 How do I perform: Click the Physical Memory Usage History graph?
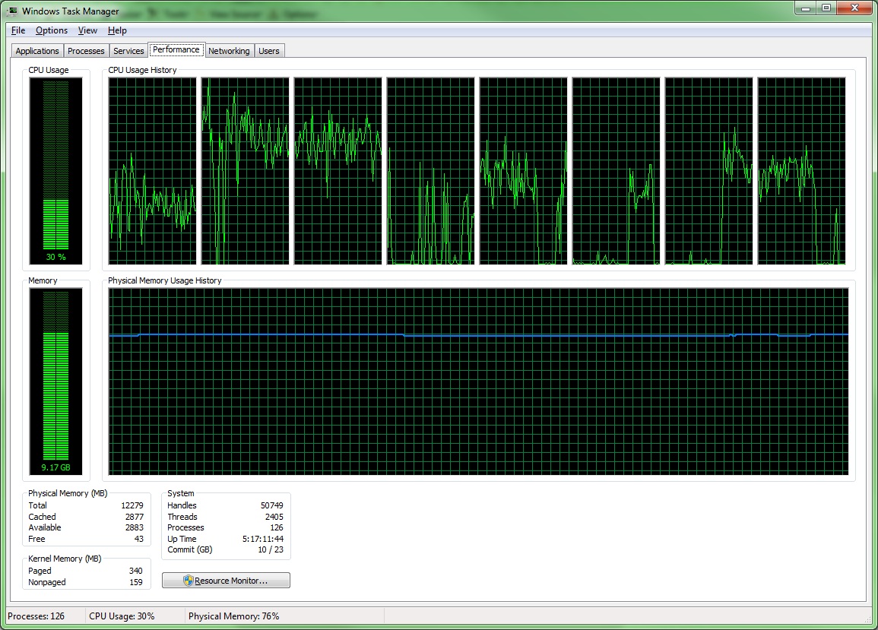point(478,381)
